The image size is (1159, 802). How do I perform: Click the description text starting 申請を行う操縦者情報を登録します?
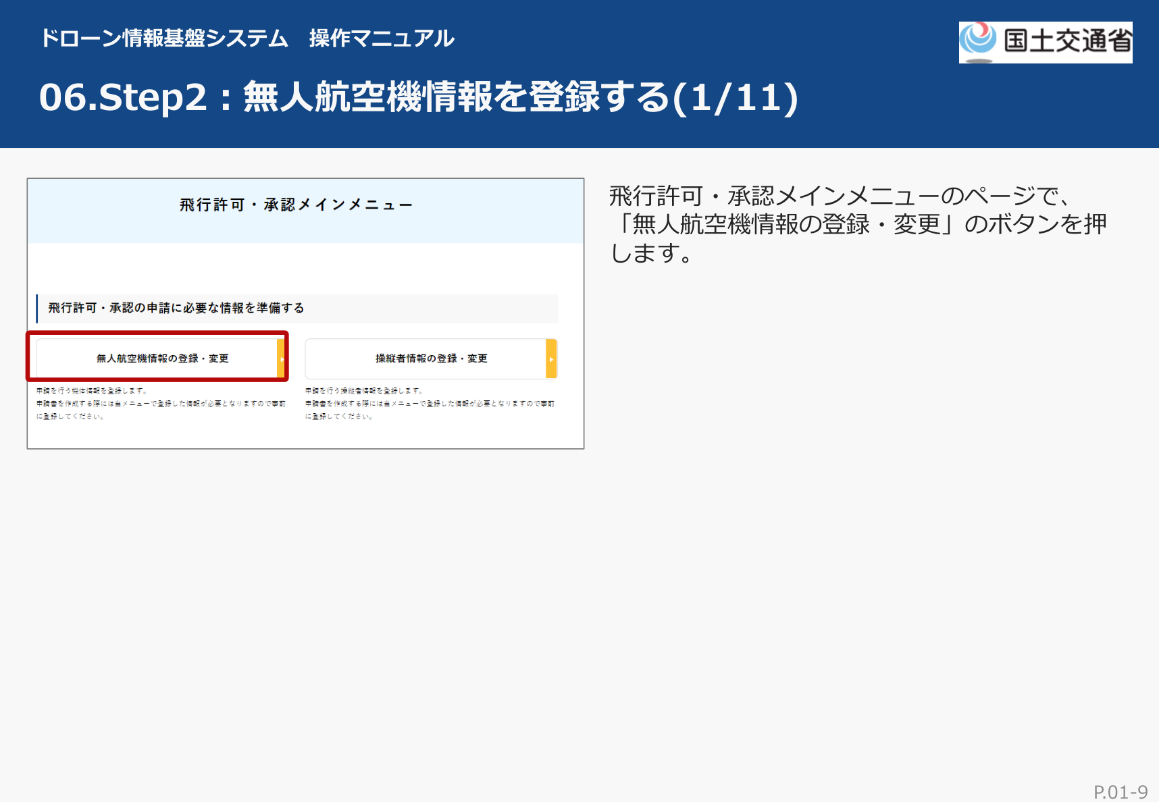pyautogui.click(x=430, y=404)
